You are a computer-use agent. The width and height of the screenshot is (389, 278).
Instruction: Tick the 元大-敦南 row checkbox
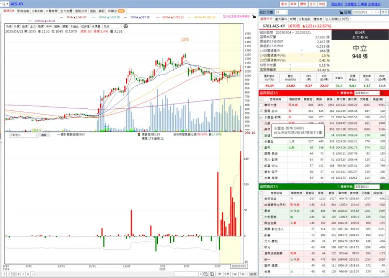tap(261, 160)
